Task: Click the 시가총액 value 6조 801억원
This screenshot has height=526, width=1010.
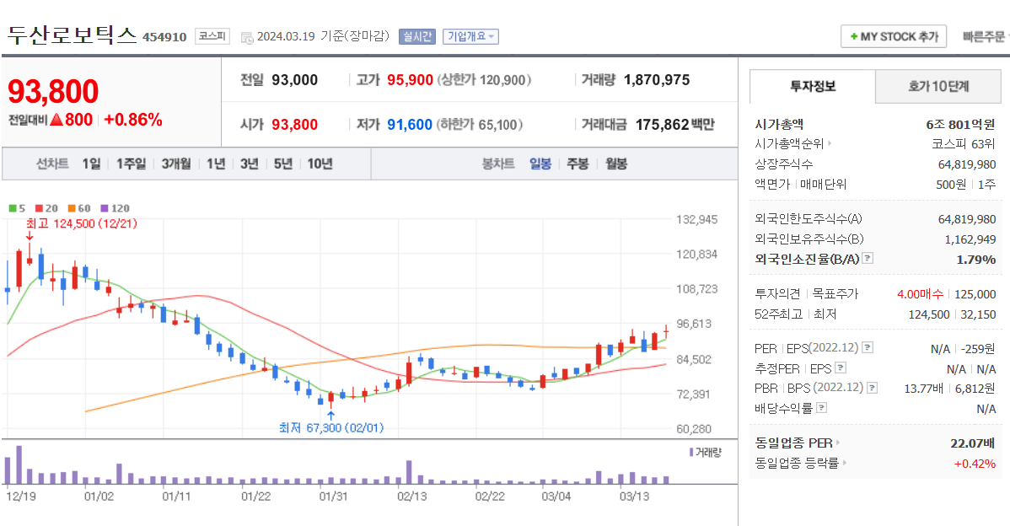Action: click(x=960, y=124)
